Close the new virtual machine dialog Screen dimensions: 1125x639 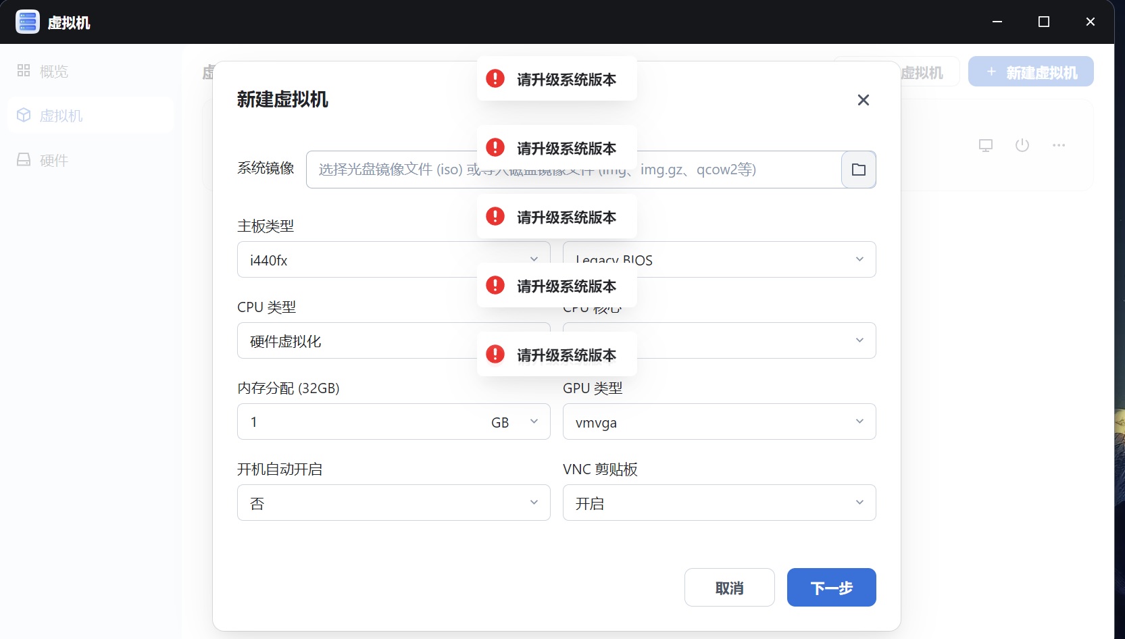(863, 100)
